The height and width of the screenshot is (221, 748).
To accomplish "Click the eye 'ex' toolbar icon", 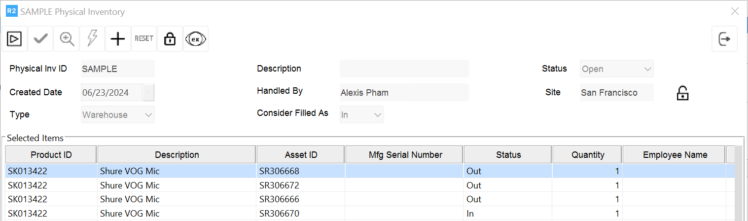I will [196, 39].
